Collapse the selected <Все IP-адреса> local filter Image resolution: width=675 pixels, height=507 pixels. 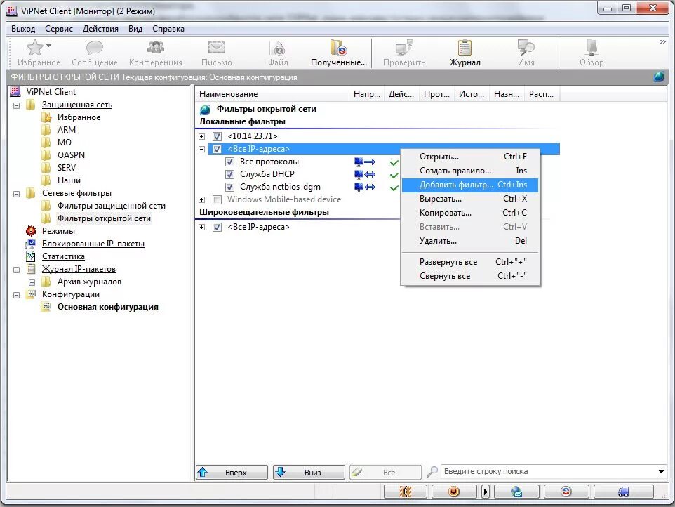point(201,149)
